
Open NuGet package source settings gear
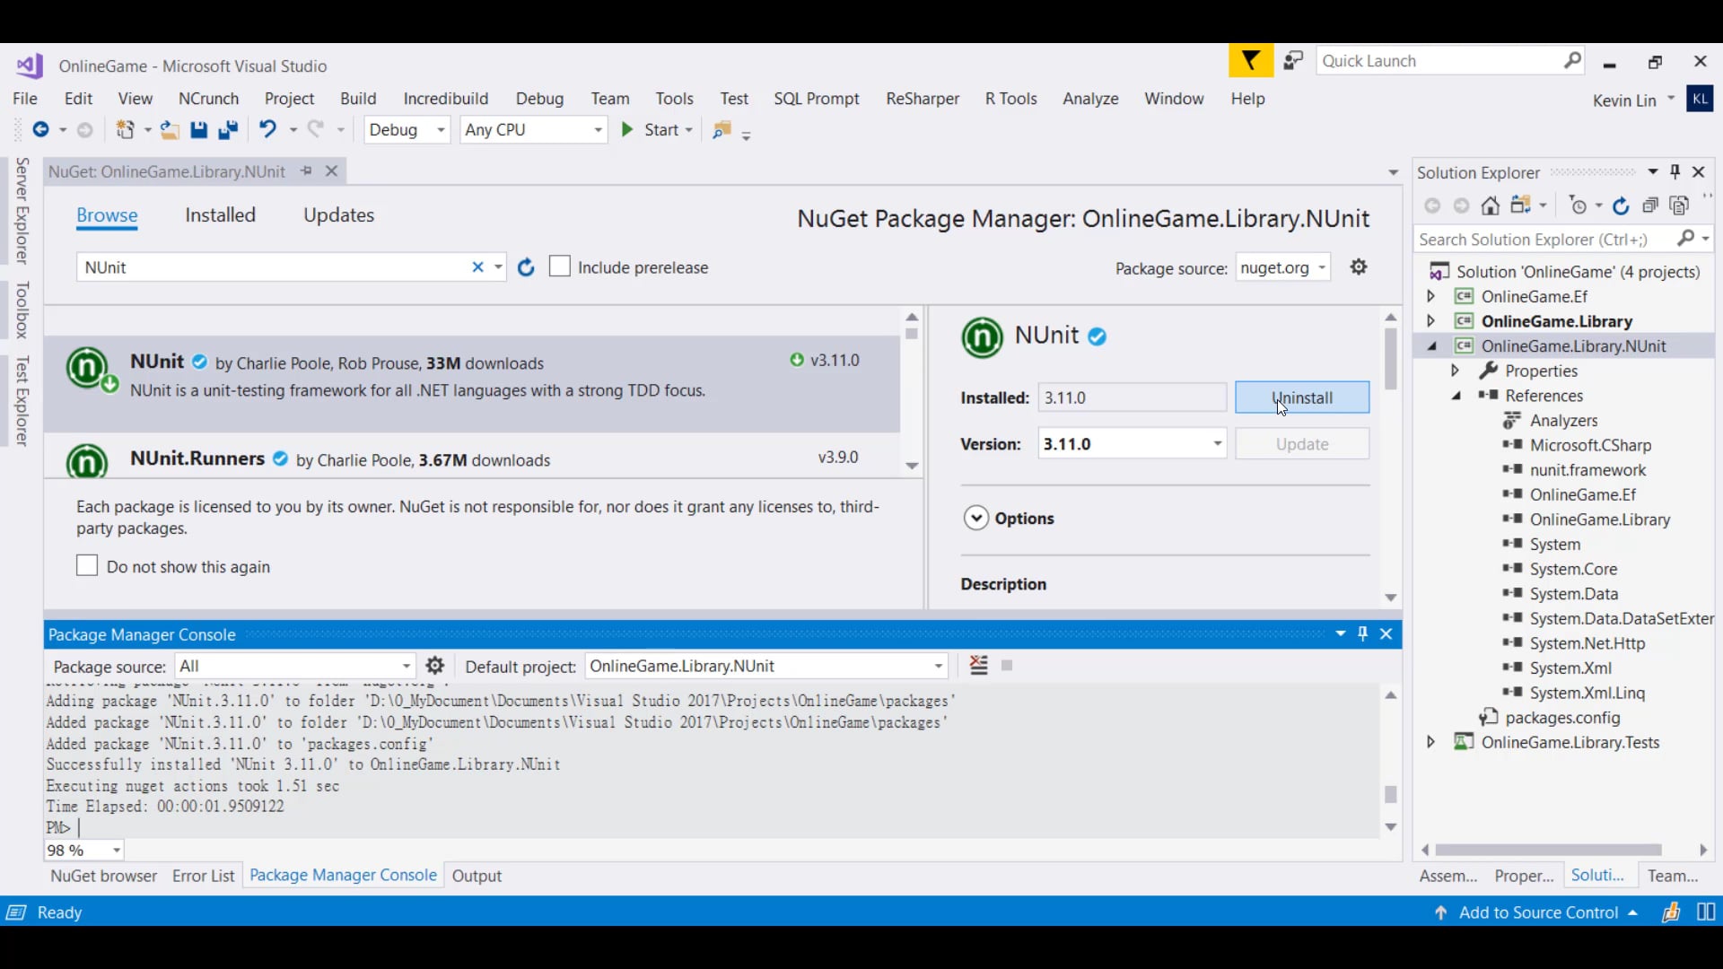(1359, 267)
